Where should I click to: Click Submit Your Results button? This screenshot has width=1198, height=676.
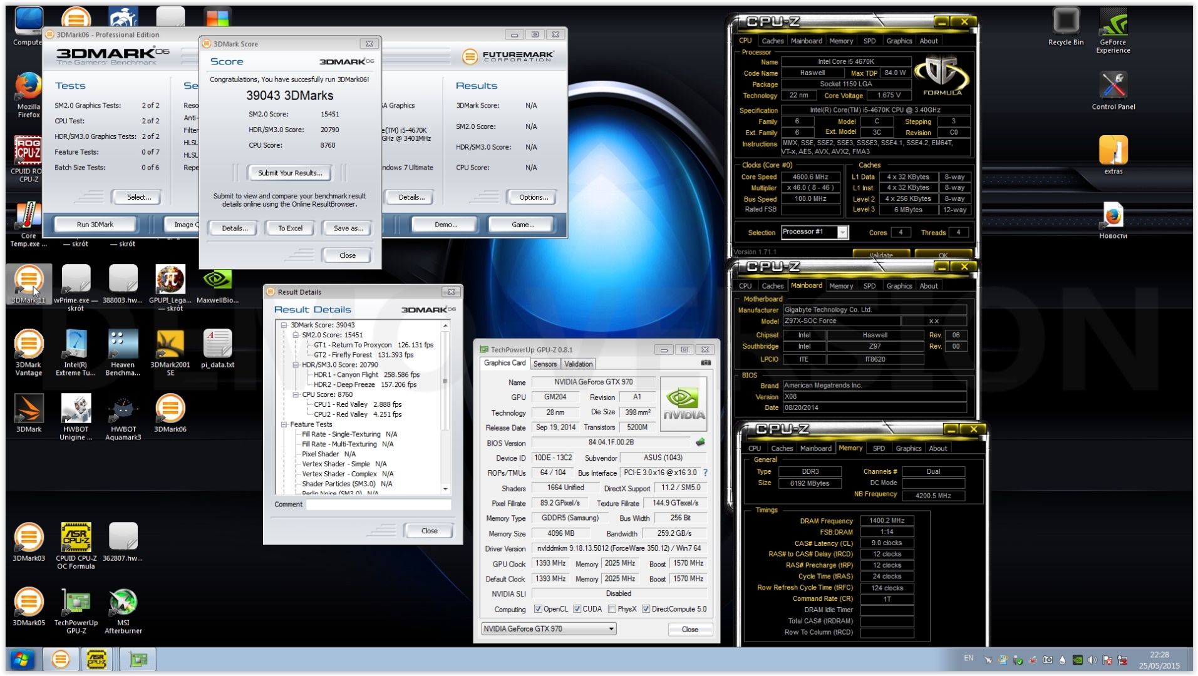click(290, 173)
